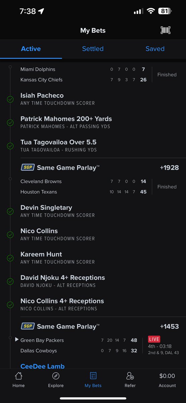Switch to the Settled tab

[x=93, y=49]
